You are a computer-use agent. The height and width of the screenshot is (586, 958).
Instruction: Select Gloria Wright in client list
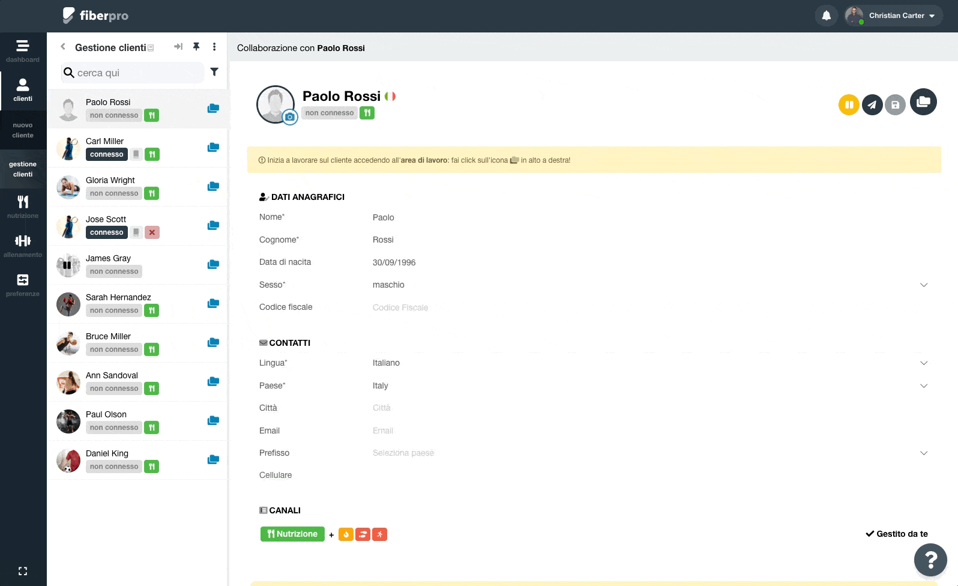(137, 187)
